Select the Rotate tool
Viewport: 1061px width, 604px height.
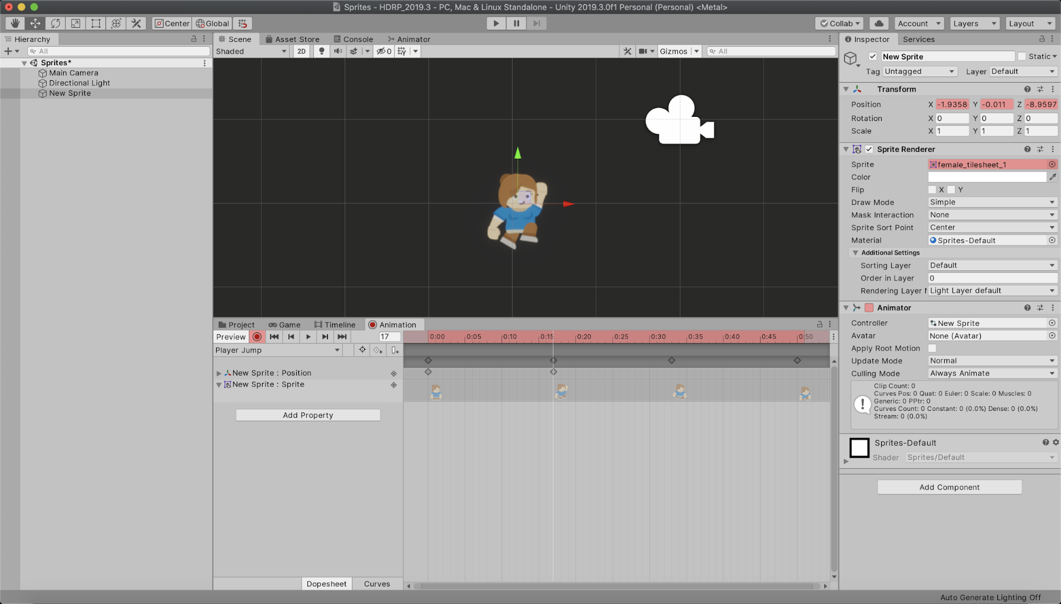click(55, 23)
